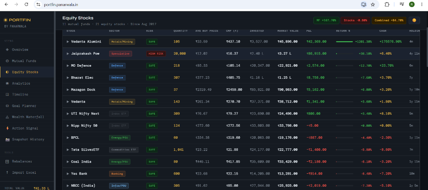Click the Commodities ETF sector tag
428x190 pixels.
124,150
